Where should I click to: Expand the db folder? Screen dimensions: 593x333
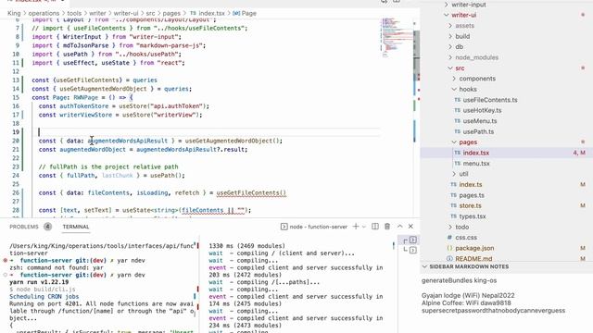point(450,47)
